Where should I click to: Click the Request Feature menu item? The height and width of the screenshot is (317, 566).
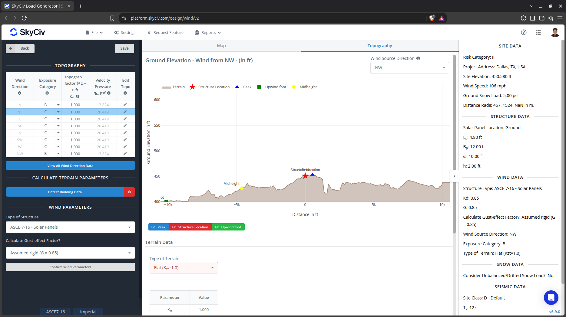165,32
